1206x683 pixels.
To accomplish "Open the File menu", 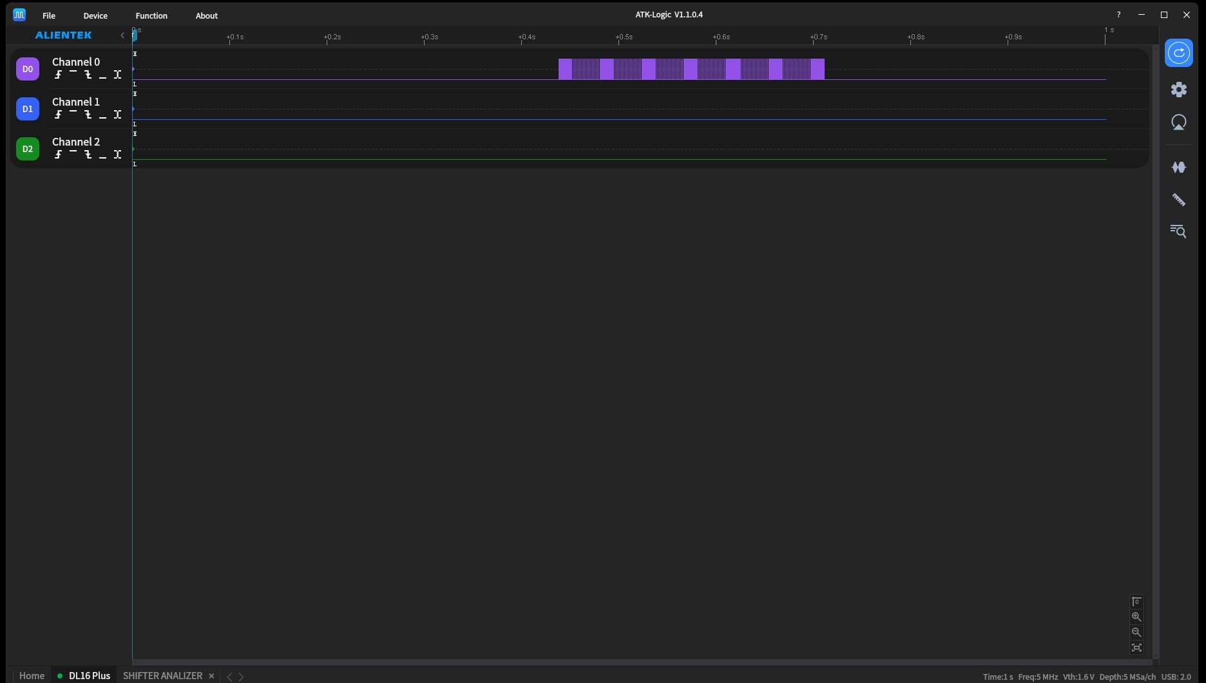I will (x=49, y=15).
